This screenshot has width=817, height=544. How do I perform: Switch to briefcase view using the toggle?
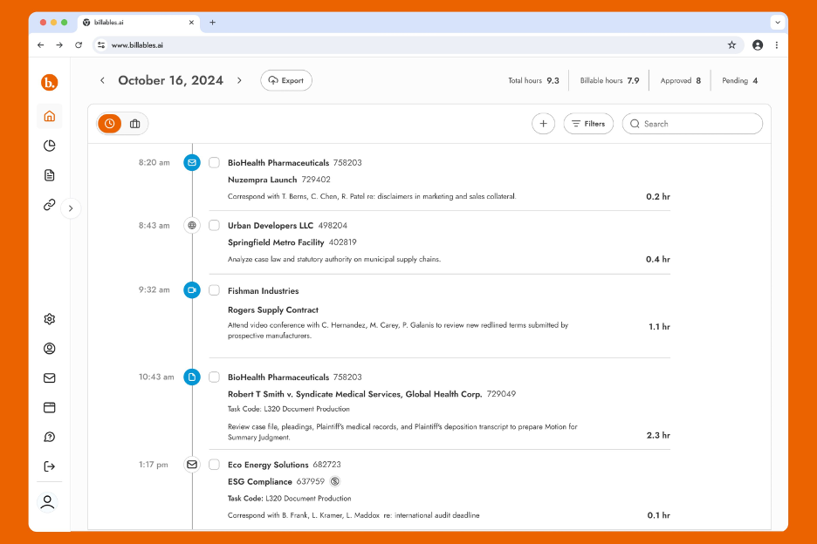(x=134, y=123)
